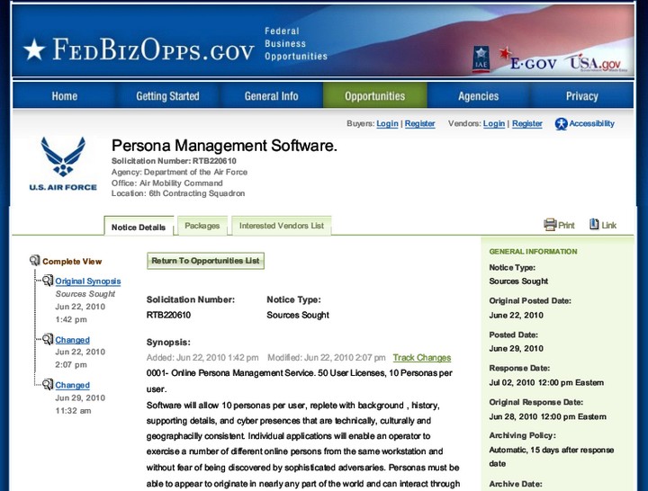Click 'Office: Air Mobility Command' text
This screenshot has height=491, width=648.
[167, 183]
